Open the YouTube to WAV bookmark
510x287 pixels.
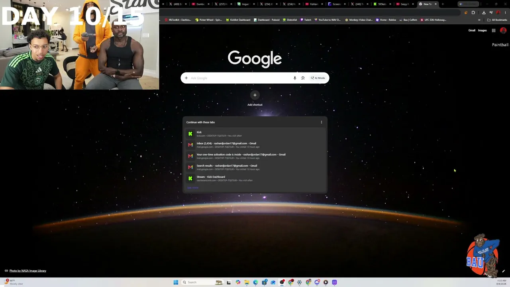pyautogui.click(x=328, y=20)
